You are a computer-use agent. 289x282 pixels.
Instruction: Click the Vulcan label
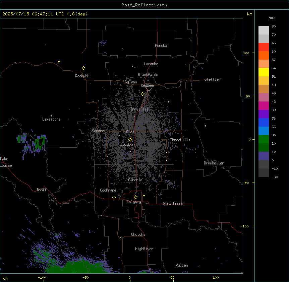(x=182, y=265)
